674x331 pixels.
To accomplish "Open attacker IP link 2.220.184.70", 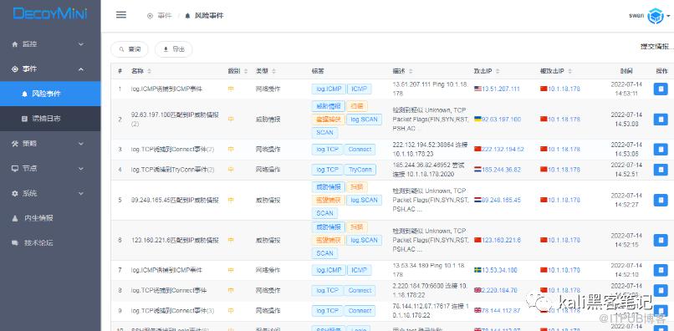I will 499,290.
